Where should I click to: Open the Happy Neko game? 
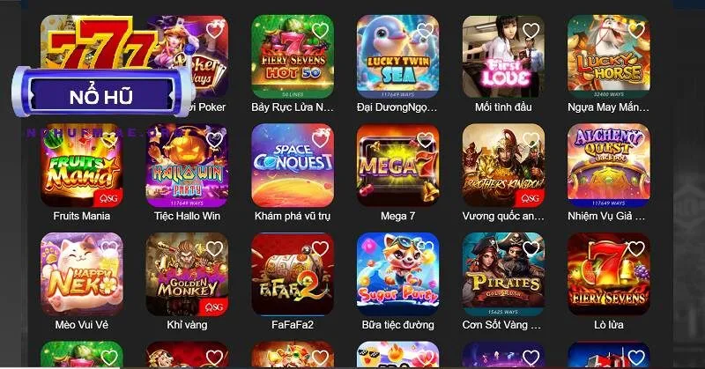82,274
